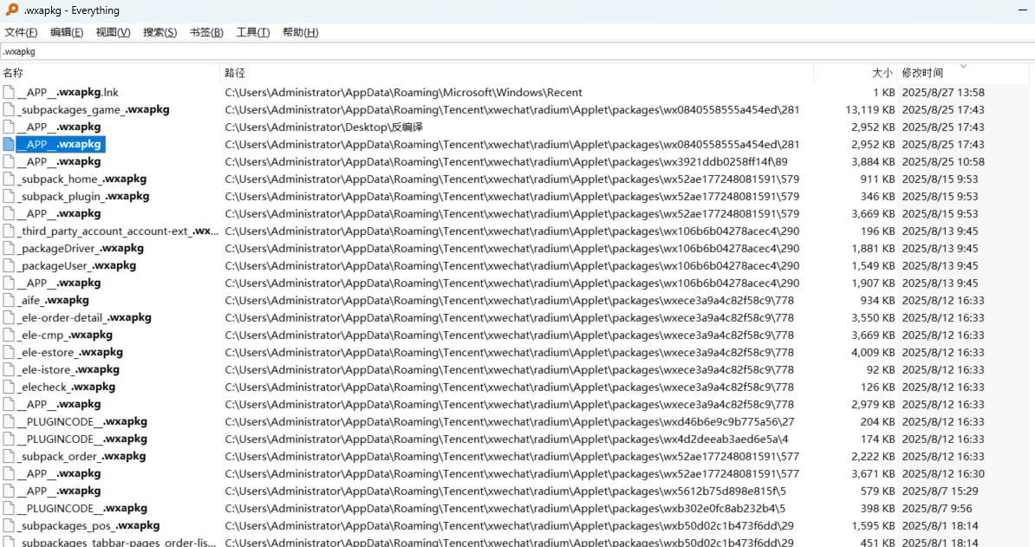This screenshot has height=547, width=1035.
Task: Click sort arrow above 修改时间 column
Action: click(962, 66)
